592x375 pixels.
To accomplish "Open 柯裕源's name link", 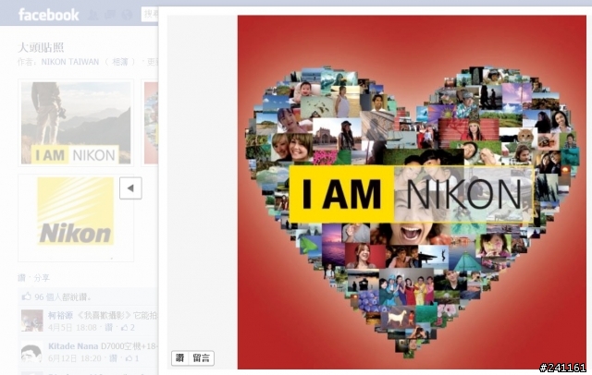I will point(60,315).
